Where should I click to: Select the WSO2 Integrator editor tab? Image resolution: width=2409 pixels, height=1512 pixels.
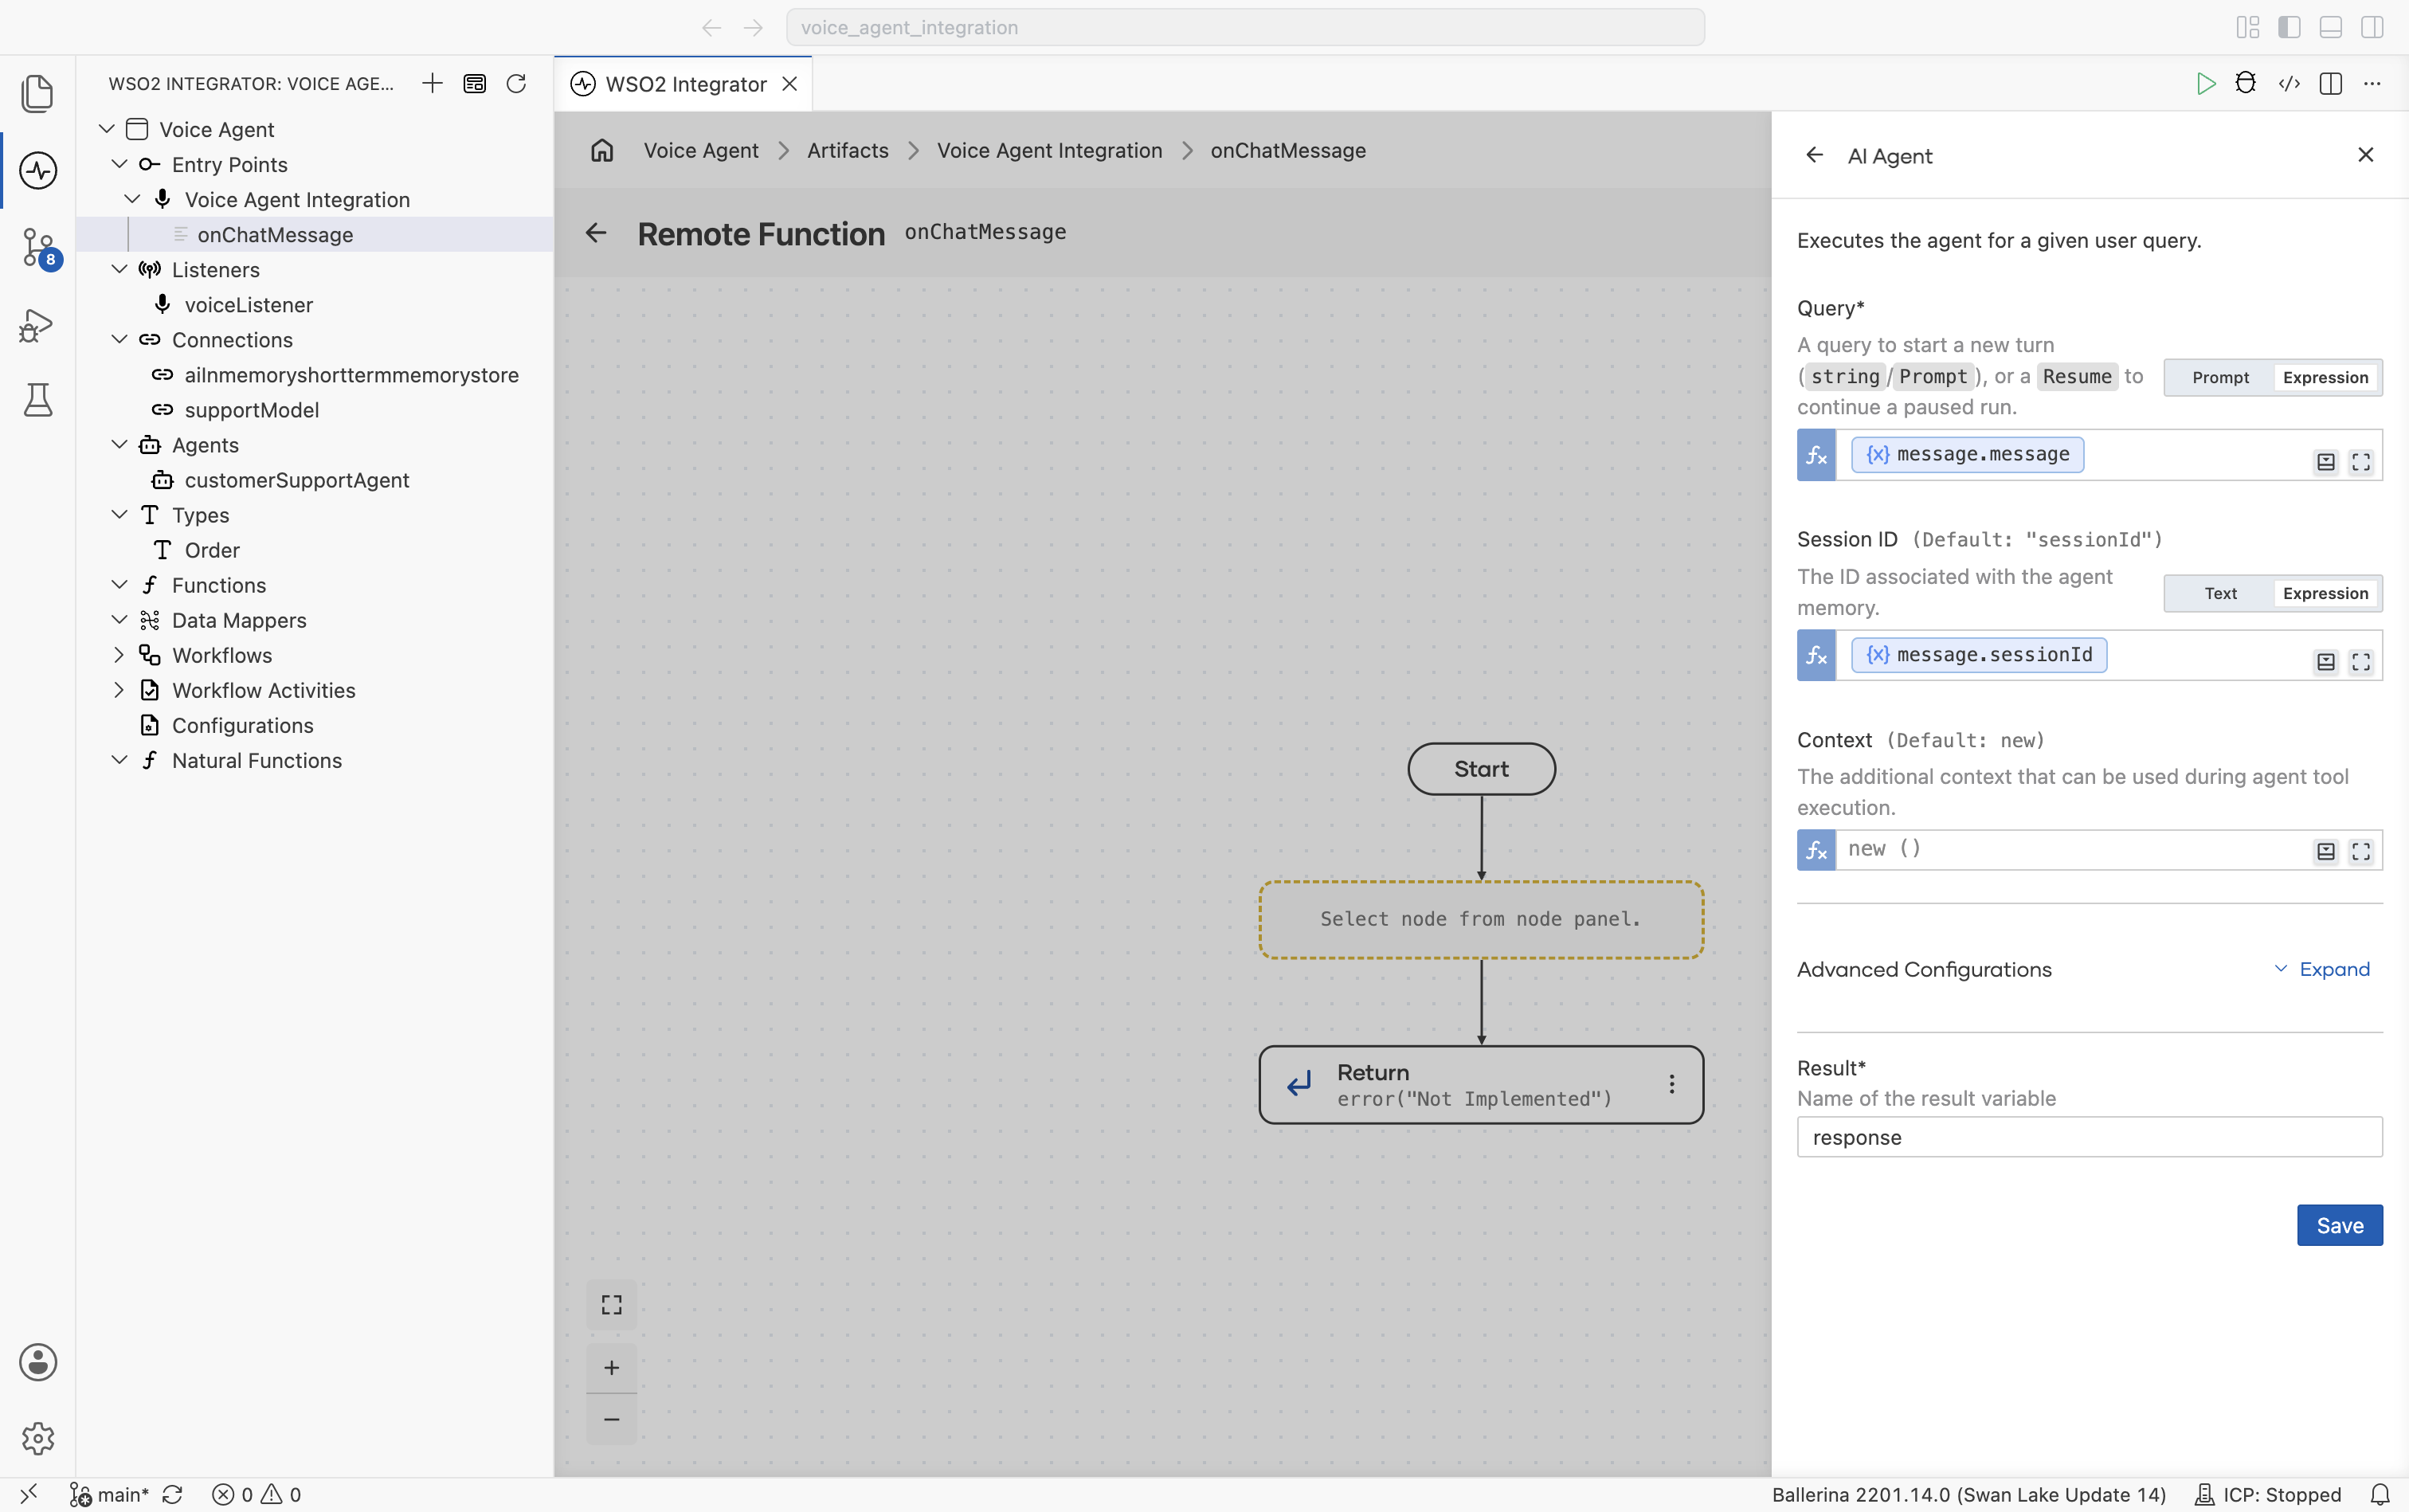684,84
